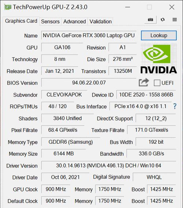Screen dimensions: 183x208
Task: Click the Bus Interface question mark icon
Action: coord(175,106)
